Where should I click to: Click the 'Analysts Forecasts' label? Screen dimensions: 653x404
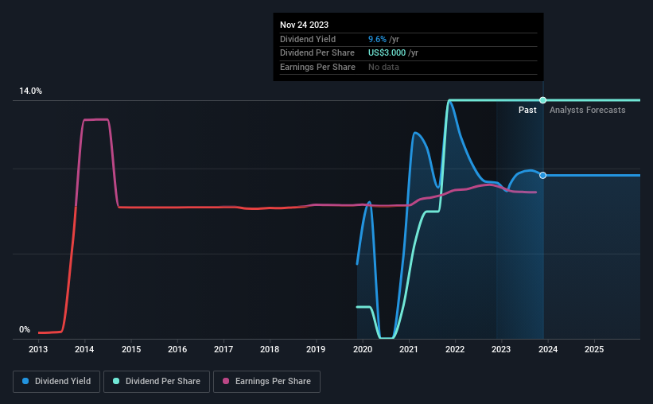(587, 110)
